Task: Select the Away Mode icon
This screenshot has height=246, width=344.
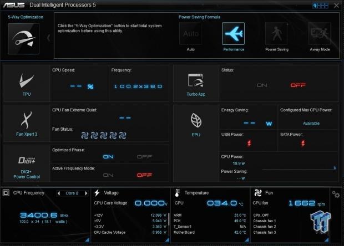Action: pos(320,33)
